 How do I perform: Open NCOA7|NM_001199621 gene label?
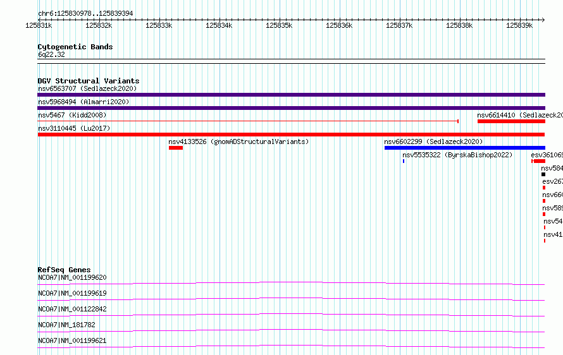click(x=72, y=340)
